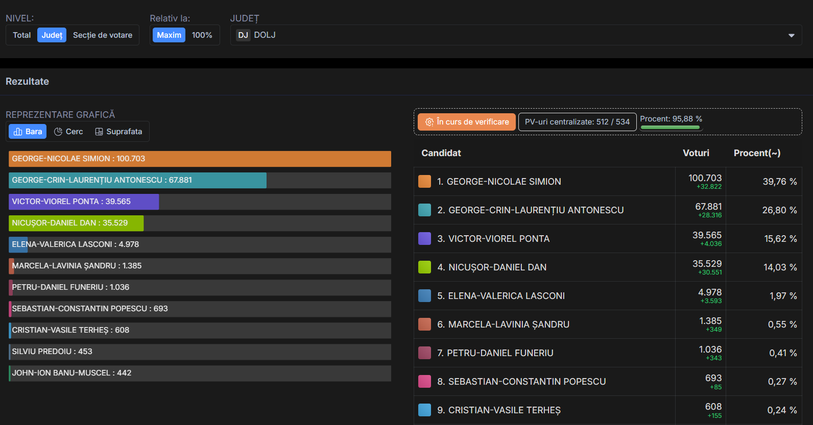The height and width of the screenshot is (425, 813).
Task: Click PV-uri centralizate 512 / 534 button
Action: (x=577, y=122)
